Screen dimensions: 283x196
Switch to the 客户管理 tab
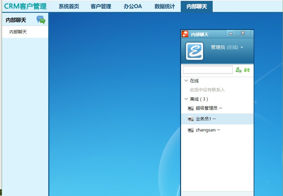click(101, 6)
